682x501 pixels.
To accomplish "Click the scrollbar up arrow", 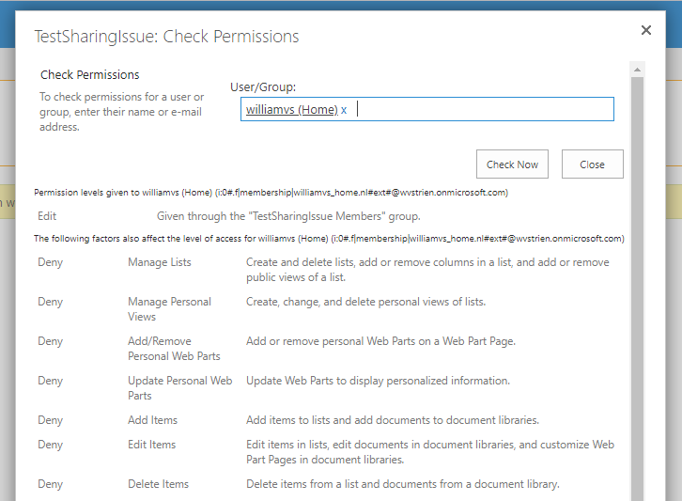I will click(638, 70).
